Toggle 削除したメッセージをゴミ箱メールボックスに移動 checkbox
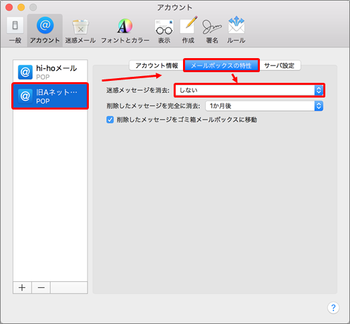 (110, 120)
